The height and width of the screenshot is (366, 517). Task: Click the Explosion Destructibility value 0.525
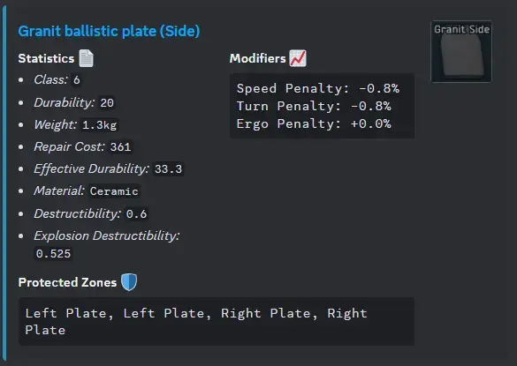pos(53,253)
